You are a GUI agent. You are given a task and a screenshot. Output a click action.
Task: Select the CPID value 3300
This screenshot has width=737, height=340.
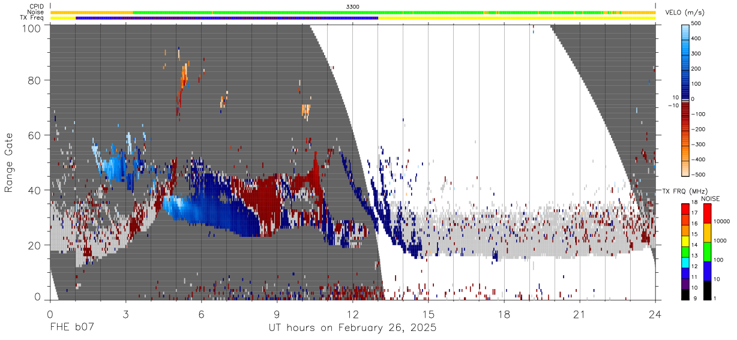(x=353, y=7)
